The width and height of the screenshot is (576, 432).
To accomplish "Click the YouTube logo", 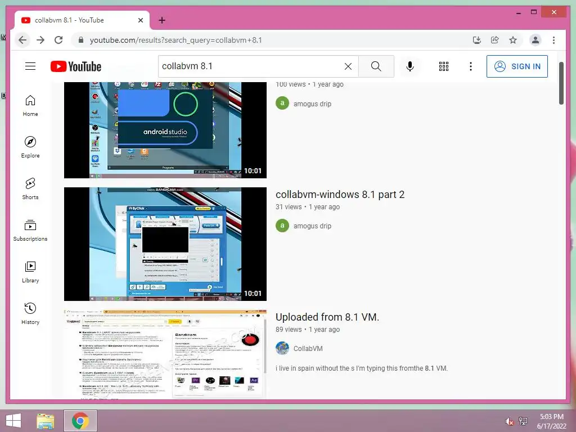I will [x=76, y=66].
